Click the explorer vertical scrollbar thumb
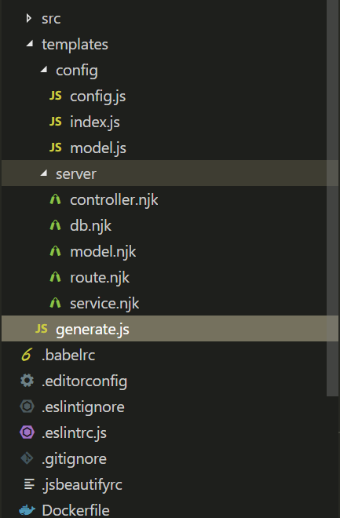This screenshot has width=340, height=518. [x=332, y=198]
